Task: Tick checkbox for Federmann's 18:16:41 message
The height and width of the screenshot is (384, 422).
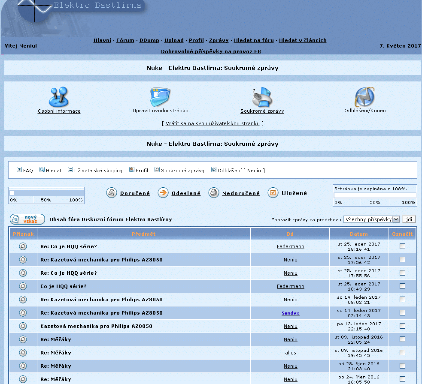Action: pyautogui.click(x=402, y=246)
